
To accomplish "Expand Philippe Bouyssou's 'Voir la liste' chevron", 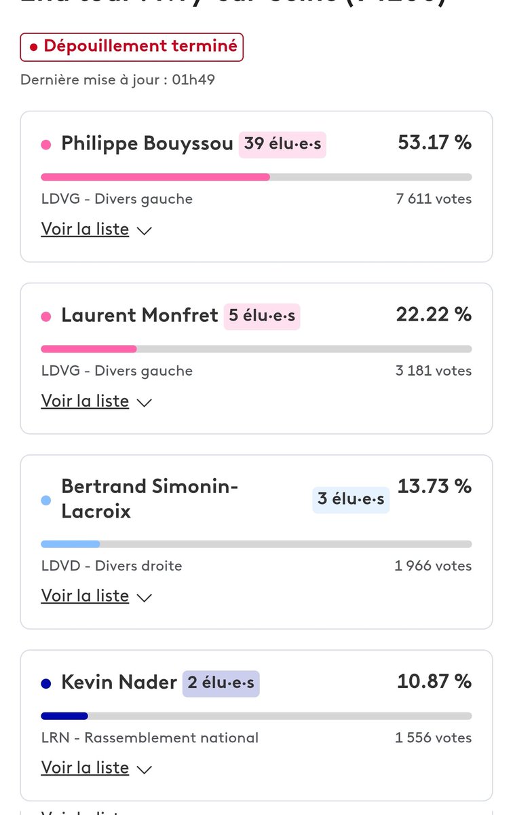I will pyautogui.click(x=144, y=231).
